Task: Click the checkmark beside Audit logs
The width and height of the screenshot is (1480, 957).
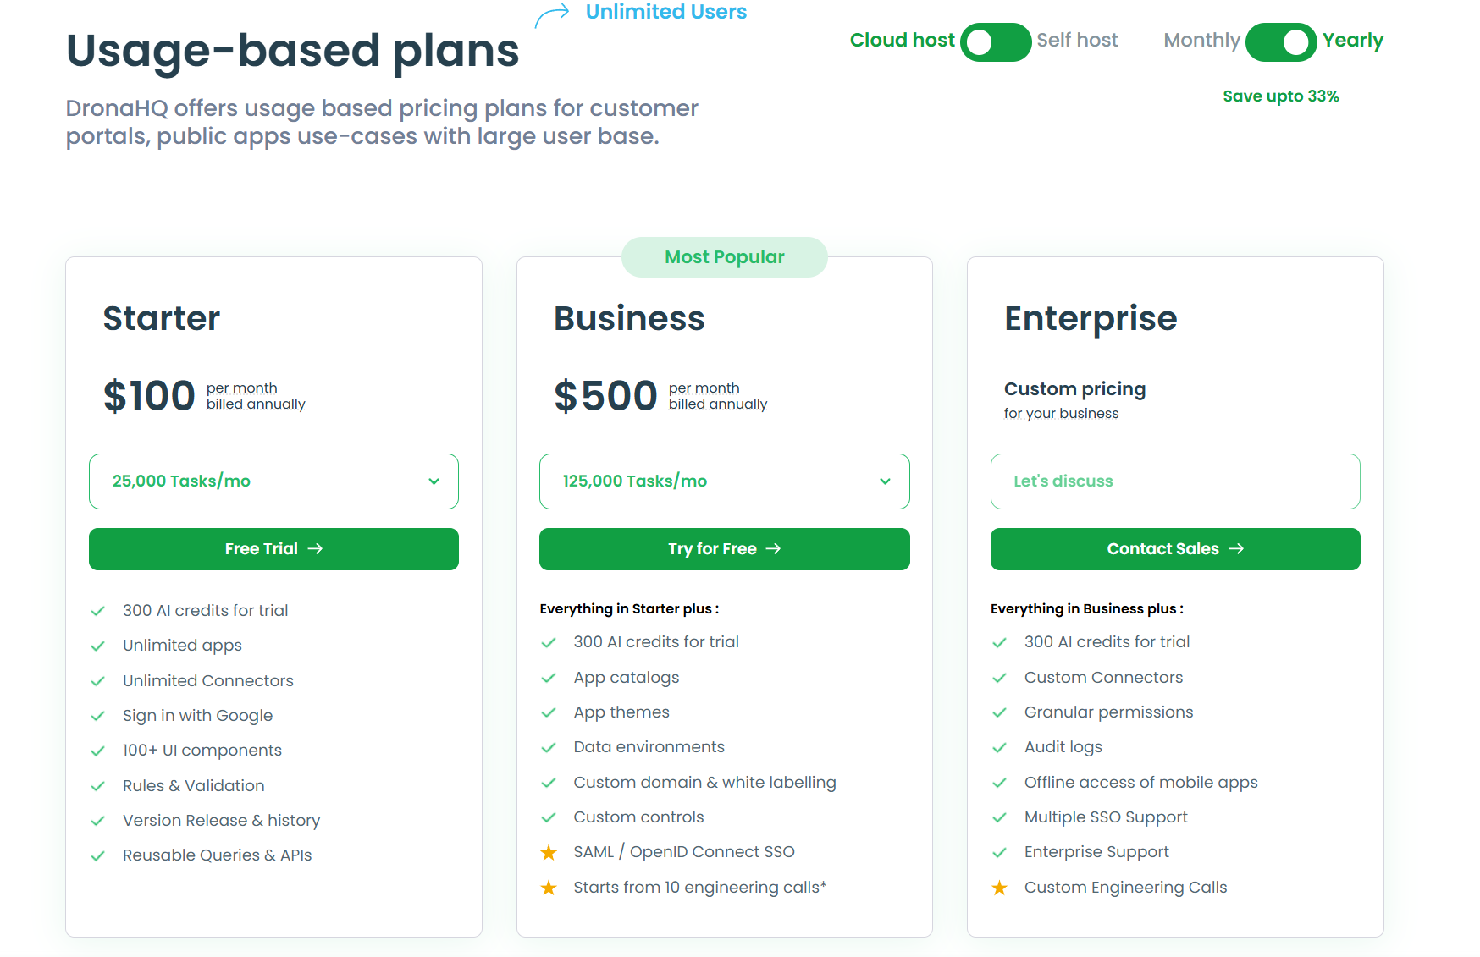Action: point(1000,748)
